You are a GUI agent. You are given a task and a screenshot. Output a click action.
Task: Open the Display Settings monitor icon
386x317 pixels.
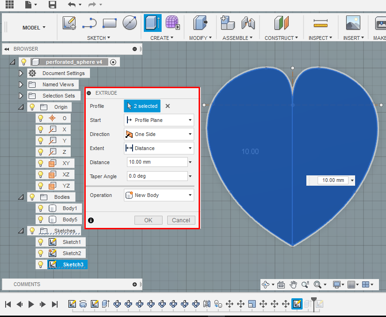click(336, 285)
